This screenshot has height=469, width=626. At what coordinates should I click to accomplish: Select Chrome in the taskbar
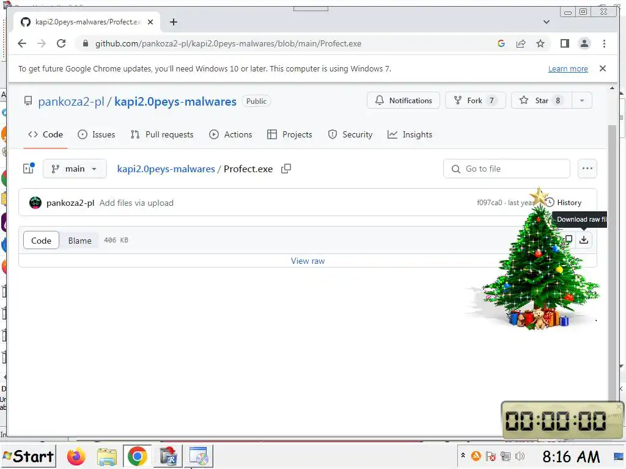tap(137, 457)
